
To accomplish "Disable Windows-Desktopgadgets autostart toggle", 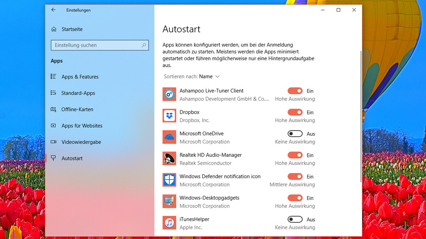I will [x=295, y=198].
